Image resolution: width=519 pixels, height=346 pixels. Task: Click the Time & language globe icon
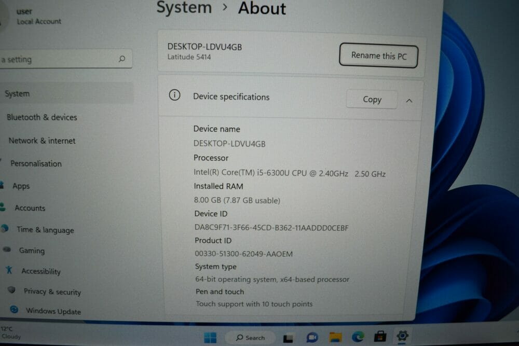coord(5,228)
